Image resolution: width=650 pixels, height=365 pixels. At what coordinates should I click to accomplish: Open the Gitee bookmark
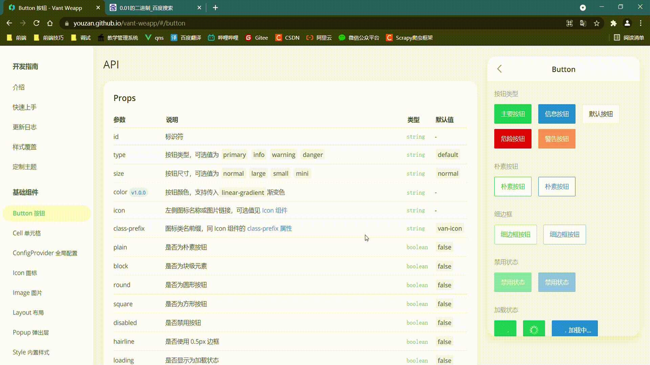pyautogui.click(x=257, y=38)
